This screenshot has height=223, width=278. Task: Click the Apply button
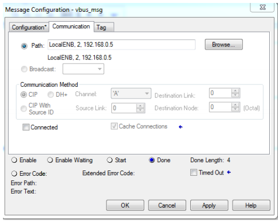209,205
